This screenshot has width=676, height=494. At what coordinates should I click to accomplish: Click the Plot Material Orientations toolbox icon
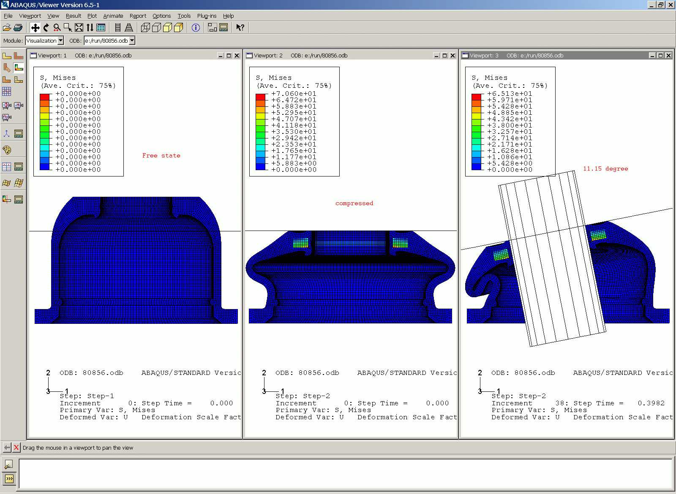point(19,79)
